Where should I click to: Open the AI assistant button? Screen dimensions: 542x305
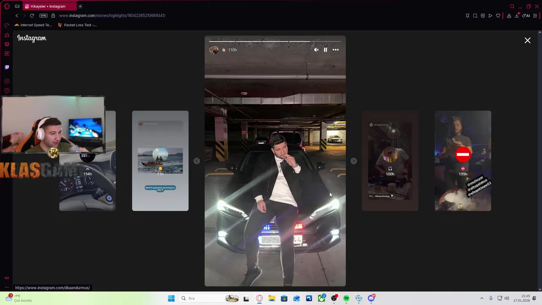click(526, 16)
